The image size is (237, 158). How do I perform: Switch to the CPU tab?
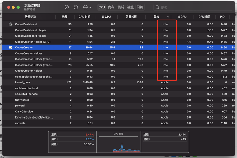102,7
